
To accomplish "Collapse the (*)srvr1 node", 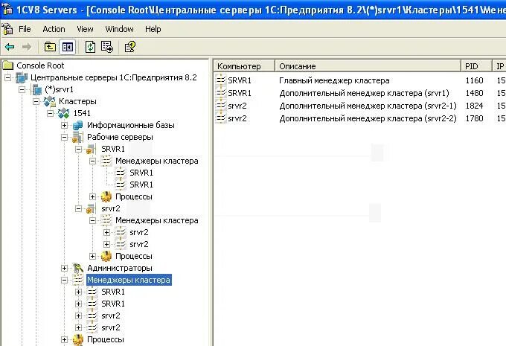I will pyautogui.click(x=22, y=89).
